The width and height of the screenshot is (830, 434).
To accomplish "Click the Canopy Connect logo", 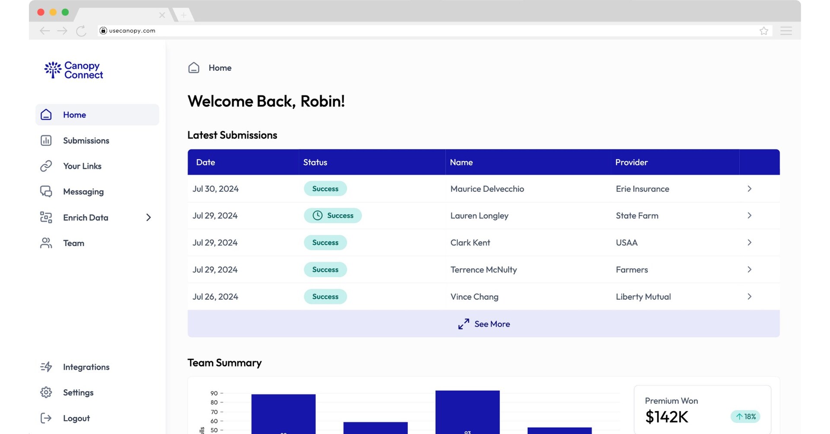I will (73, 70).
